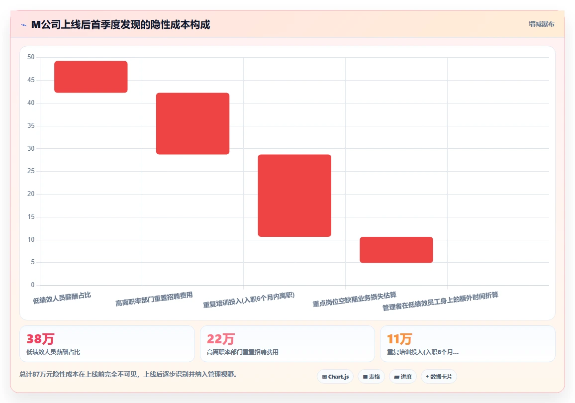The image size is (575, 403).
Task: Click x-axis label 高离职率部门重置招聘费用
Action: point(154,299)
